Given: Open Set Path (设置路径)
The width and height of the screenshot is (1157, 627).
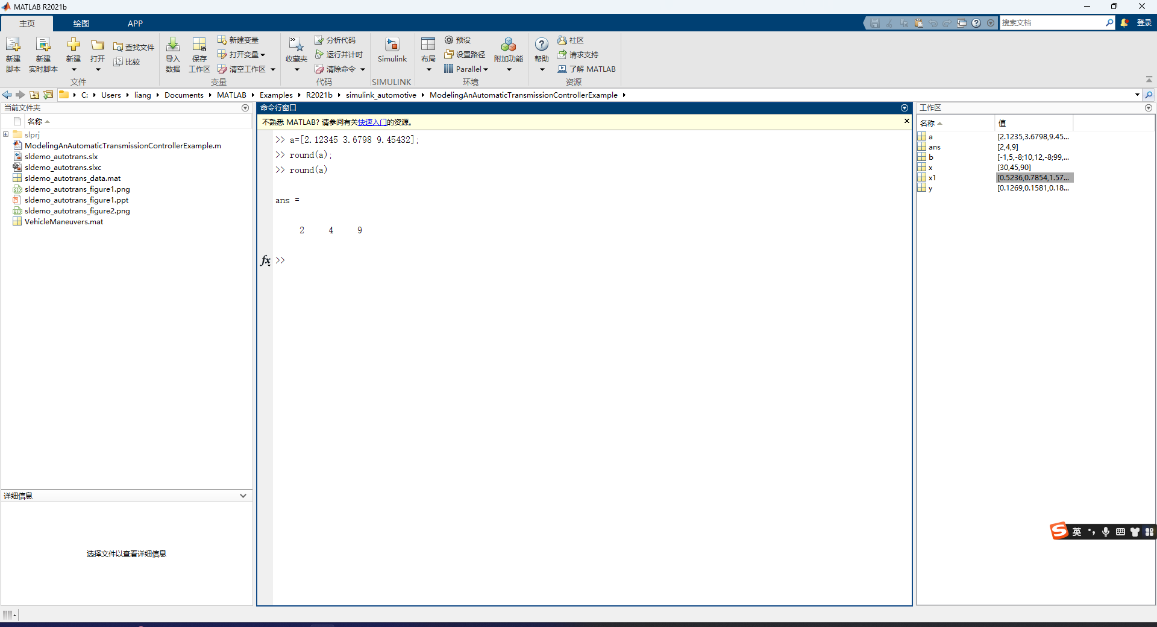Looking at the screenshot, I should tap(465, 54).
